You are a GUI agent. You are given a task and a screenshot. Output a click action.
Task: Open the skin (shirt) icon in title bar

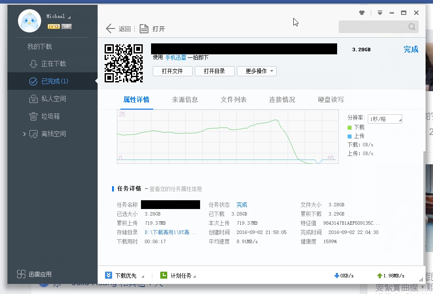tap(362, 12)
